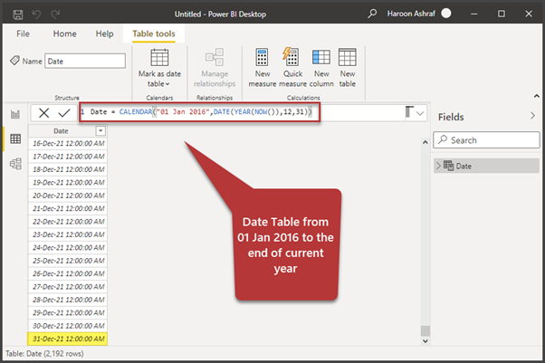Add a New column
Image resolution: width=545 pixels, height=363 pixels.
click(321, 68)
